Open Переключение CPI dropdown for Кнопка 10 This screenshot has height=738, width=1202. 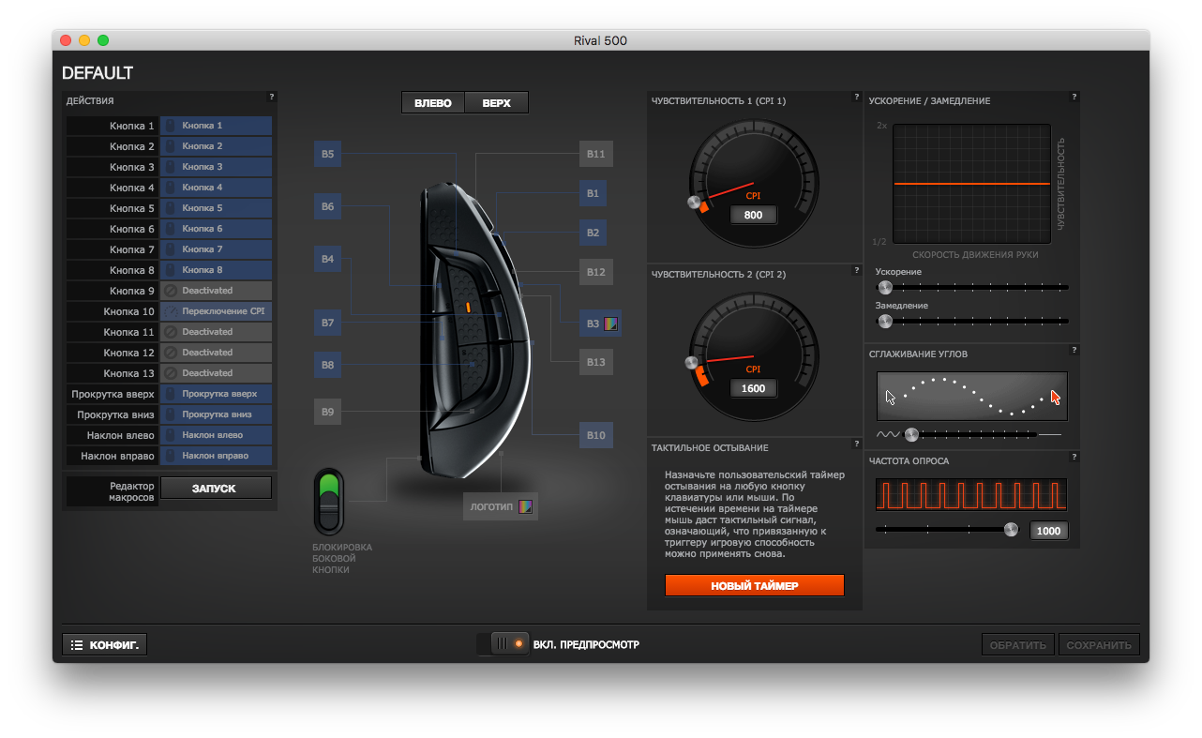[216, 311]
